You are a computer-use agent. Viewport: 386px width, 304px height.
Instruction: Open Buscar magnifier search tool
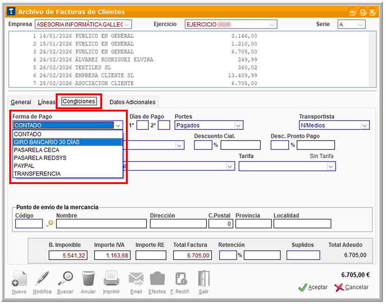coord(65,279)
